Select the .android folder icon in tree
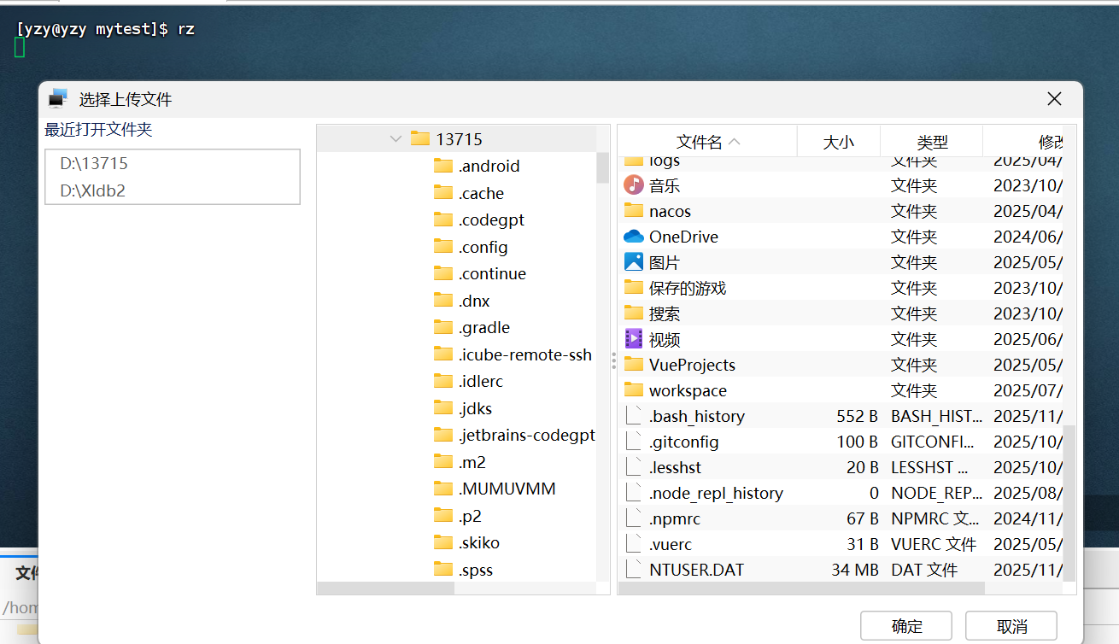The height and width of the screenshot is (644, 1119). [x=442, y=166]
